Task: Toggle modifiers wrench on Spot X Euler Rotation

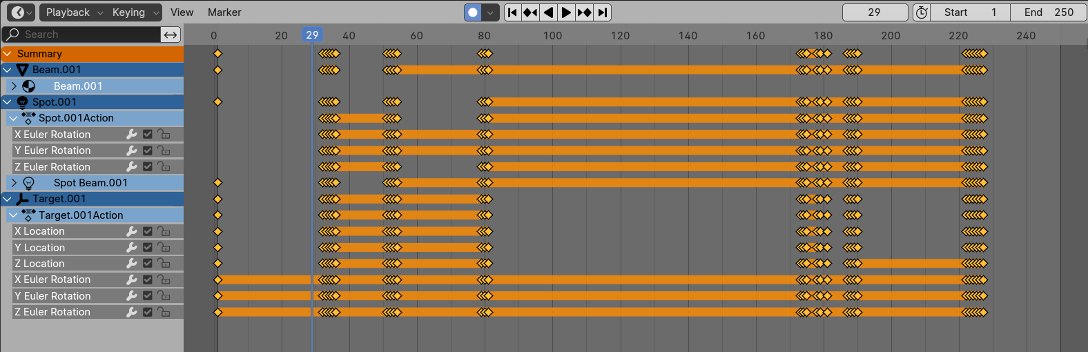Action: (132, 135)
